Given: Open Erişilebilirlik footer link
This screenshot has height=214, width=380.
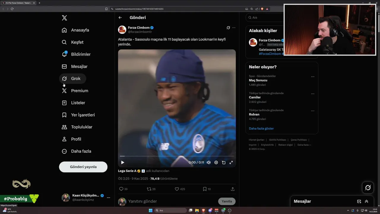Looking at the screenshot, I should pos(267,145).
